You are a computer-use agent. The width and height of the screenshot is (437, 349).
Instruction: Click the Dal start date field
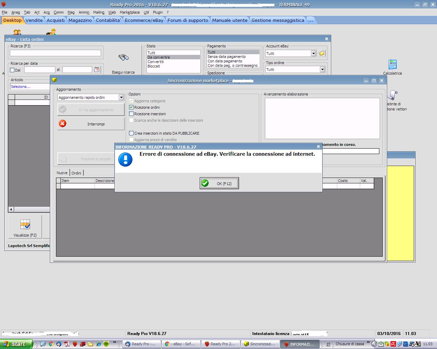click(x=40, y=70)
